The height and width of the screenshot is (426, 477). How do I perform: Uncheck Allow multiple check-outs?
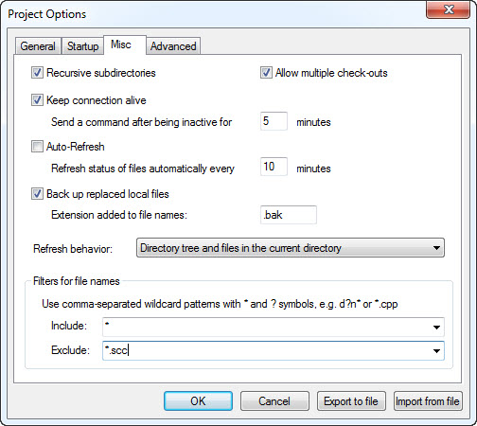coord(266,73)
